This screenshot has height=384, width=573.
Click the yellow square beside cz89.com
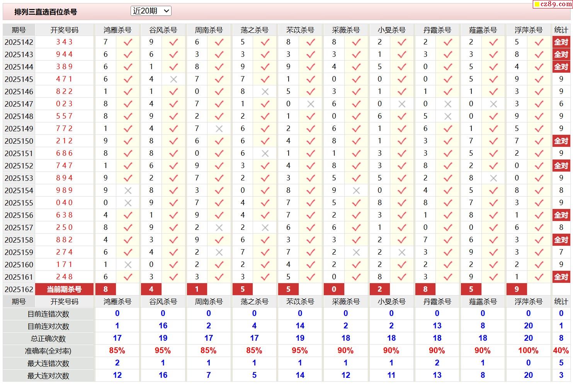(x=536, y=5)
